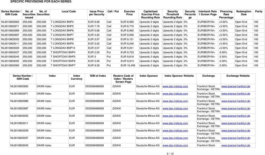This screenshot has height=155, width=265.
Task: Open www.dax-indices.com link in NL0010802963 row
Action: tap(175, 86)
